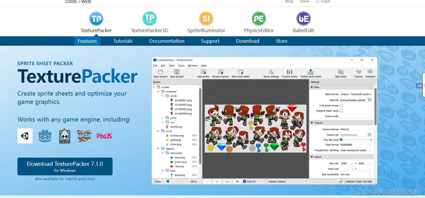Click folder icon next to Texture file
This screenshot has height=198, width=425.
coord(369,135)
